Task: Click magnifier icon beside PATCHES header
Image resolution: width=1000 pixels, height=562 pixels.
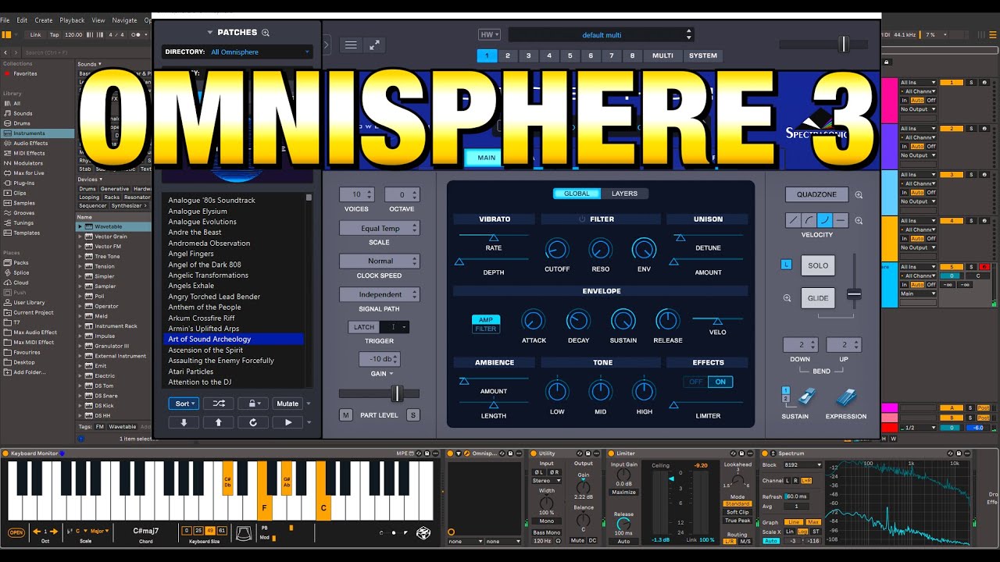Action: tap(266, 33)
